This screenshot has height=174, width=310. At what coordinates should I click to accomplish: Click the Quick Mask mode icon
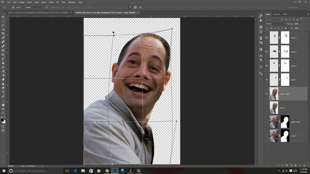[x=3, y=126]
